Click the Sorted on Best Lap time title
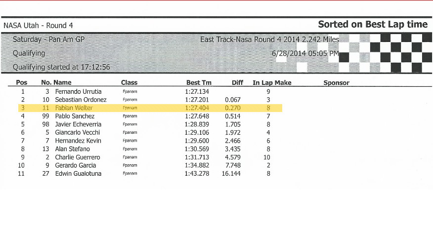433x225 pixels. point(373,25)
